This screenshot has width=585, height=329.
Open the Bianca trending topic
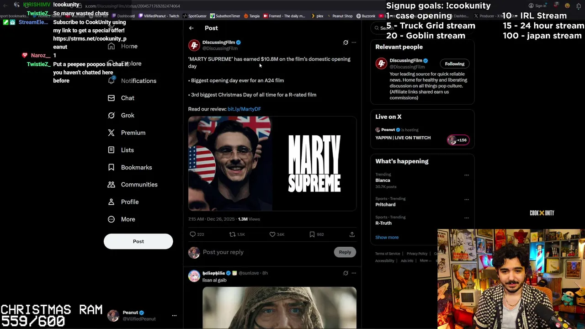pos(383,180)
